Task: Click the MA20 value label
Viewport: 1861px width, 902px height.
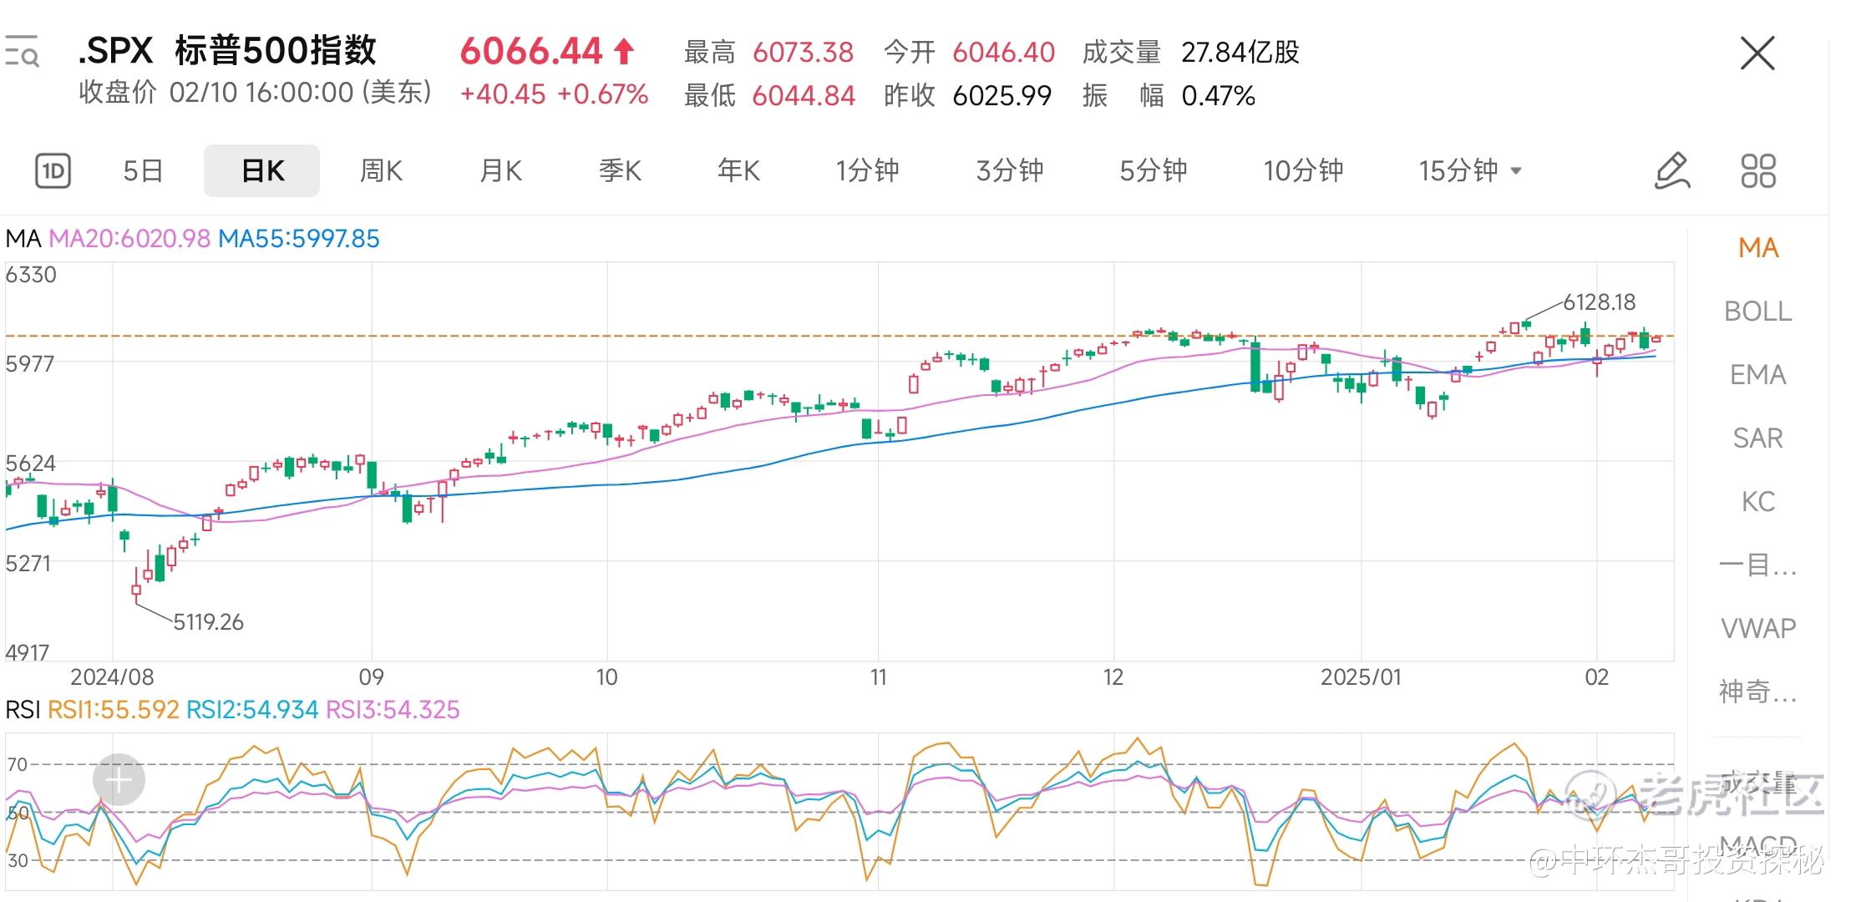Action: (x=129, y=239)
